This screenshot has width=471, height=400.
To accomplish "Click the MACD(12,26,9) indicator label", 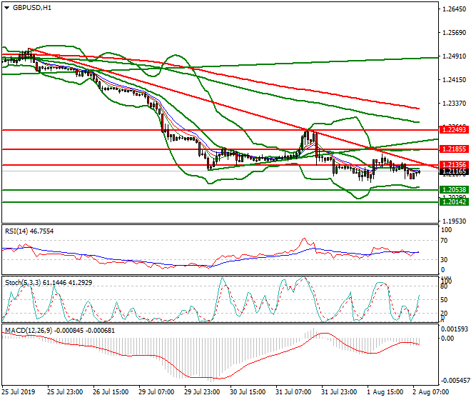I will coord(60,331).
